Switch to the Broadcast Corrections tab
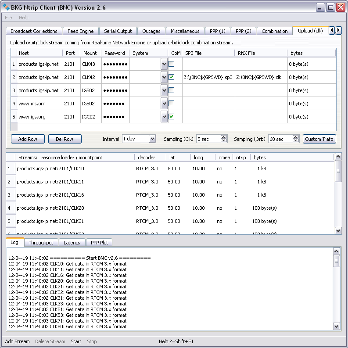 click(34, 31)
